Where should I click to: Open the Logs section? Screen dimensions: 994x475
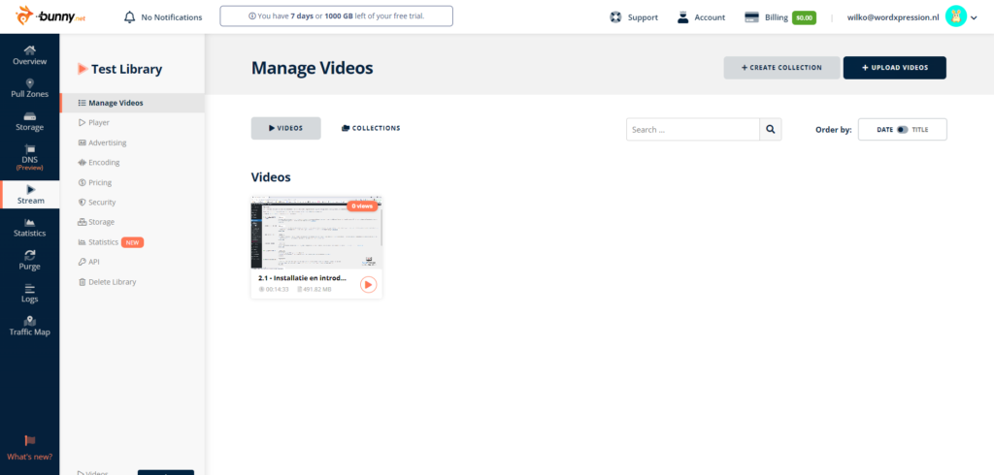pos(30,294)
